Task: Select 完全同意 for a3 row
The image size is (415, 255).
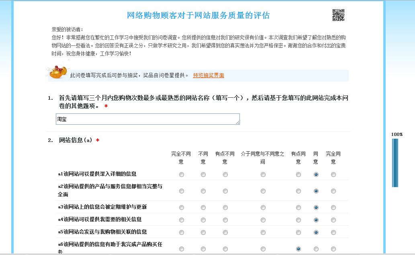Action: coord(333,208)
